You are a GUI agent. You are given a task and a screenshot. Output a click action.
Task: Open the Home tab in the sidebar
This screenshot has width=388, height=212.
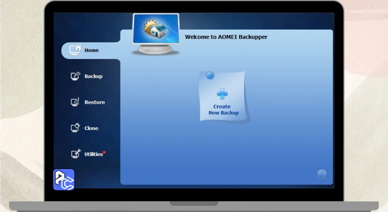click(x=91, y=50)
